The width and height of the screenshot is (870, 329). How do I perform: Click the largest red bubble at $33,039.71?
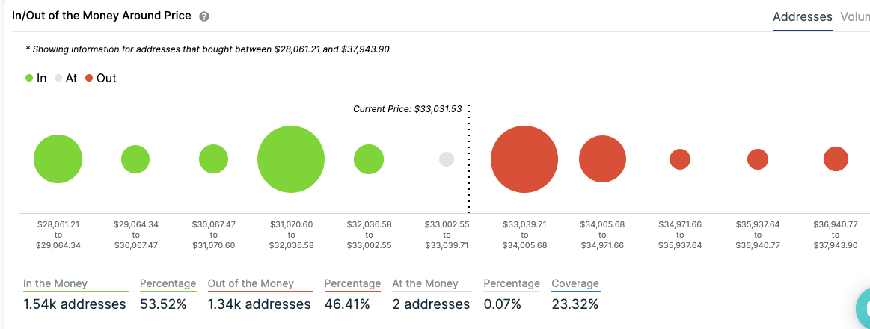[524, 159]
